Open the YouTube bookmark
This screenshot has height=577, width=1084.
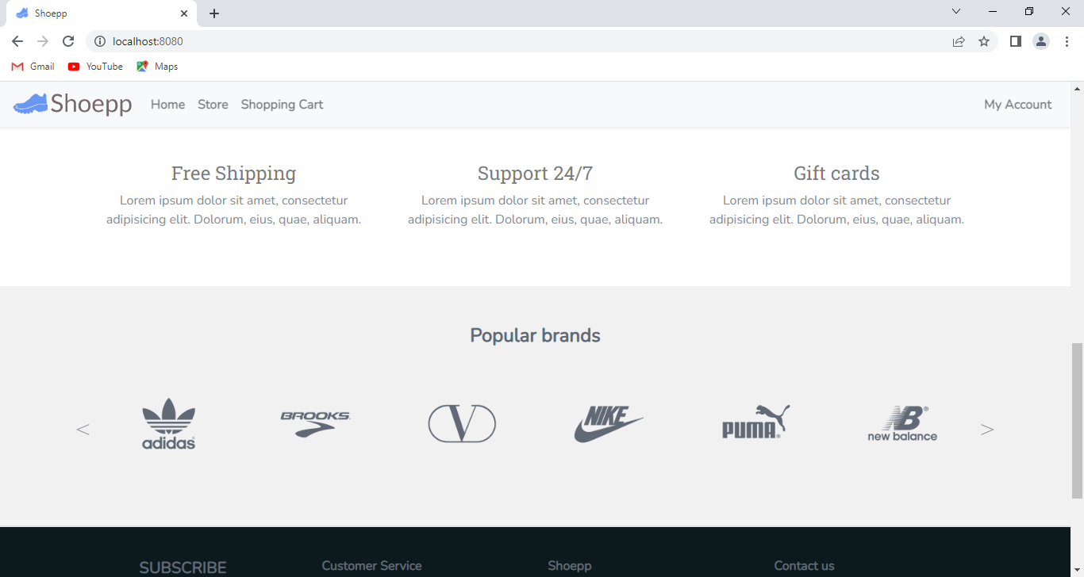coord(94,67)
